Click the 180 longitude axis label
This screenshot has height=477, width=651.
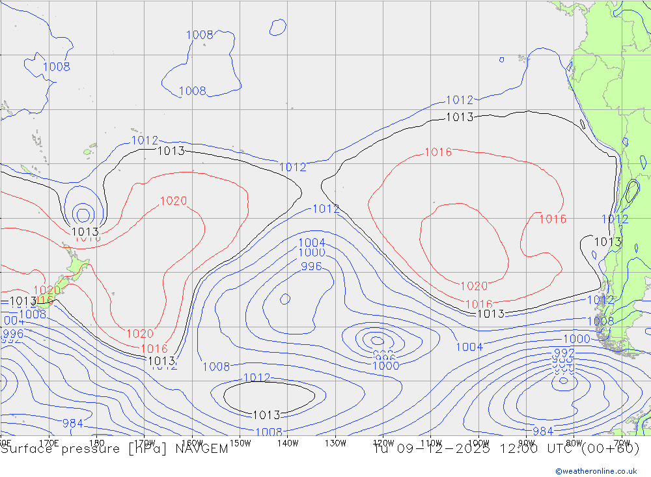point(97,443)
